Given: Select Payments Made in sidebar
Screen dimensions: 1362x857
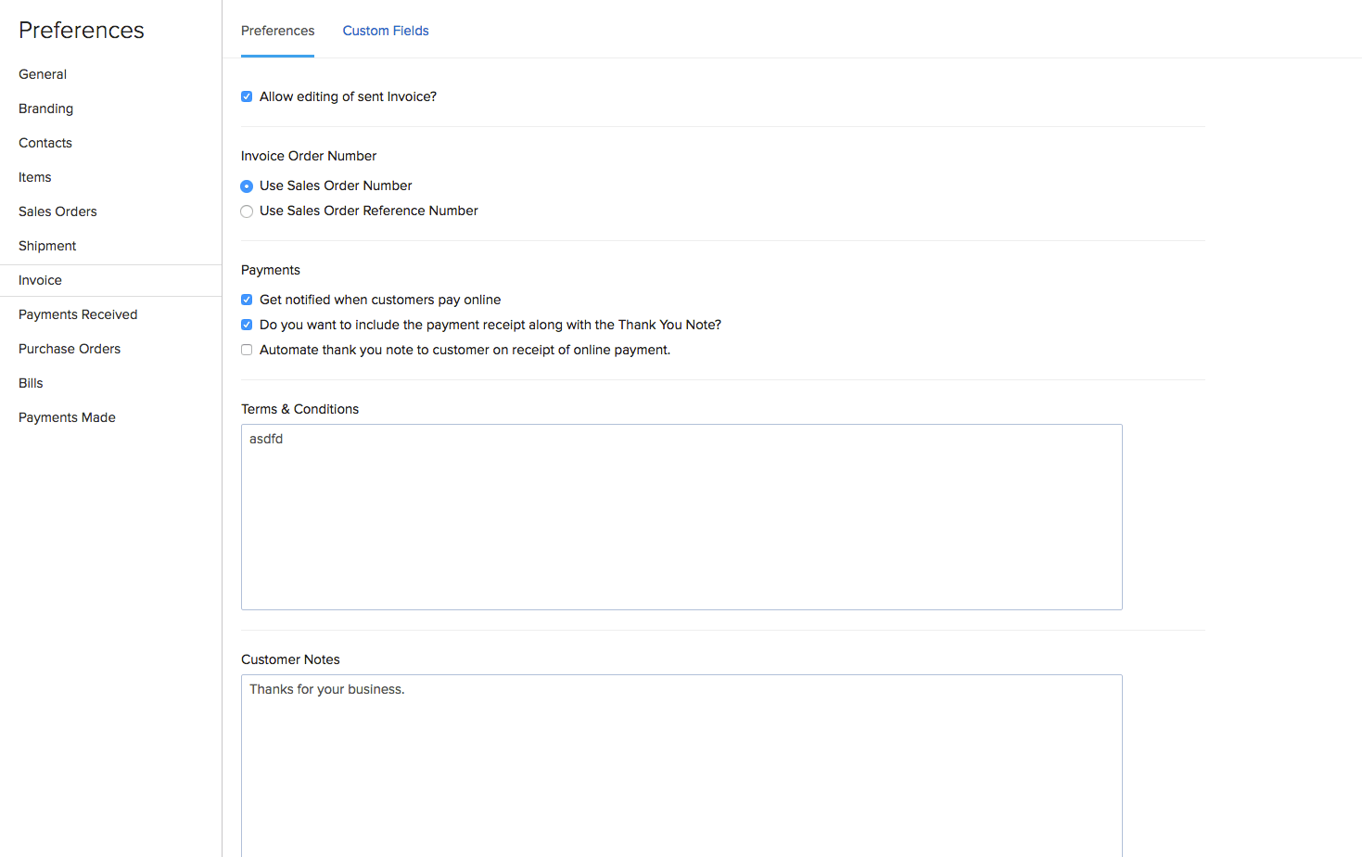Looking at the screenshot, I should (x=67, y=417).
